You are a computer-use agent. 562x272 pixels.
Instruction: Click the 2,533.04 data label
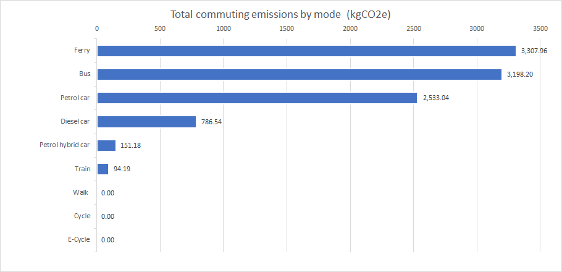coord(436,98)
